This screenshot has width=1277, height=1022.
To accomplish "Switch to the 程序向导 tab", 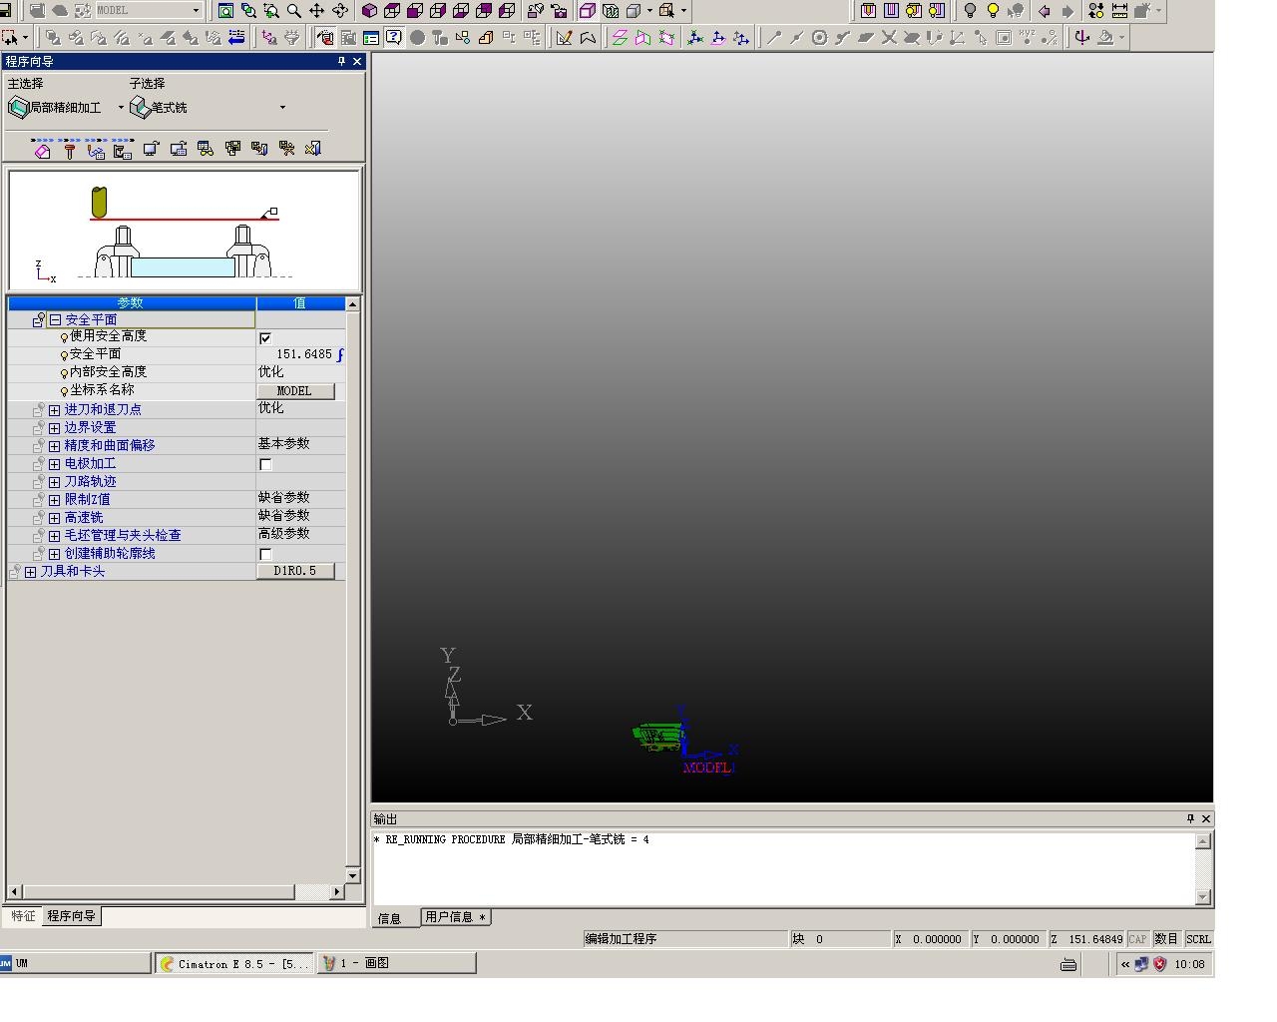I will point(71,916).
